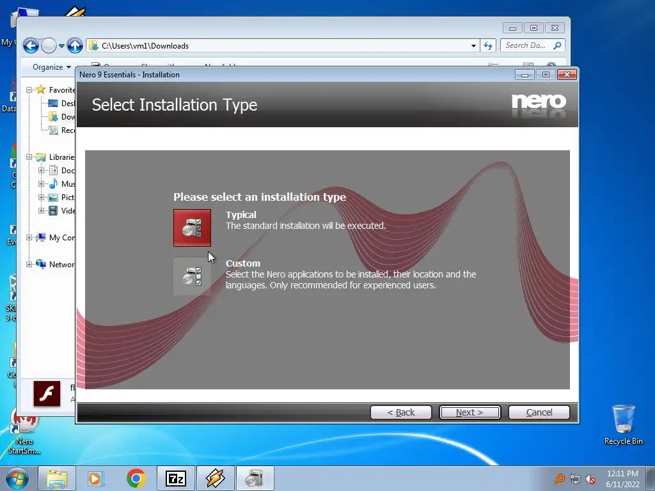Open Windows Explorer from the taskbar
Screen dimensions: 655x491
pos(57,478)
